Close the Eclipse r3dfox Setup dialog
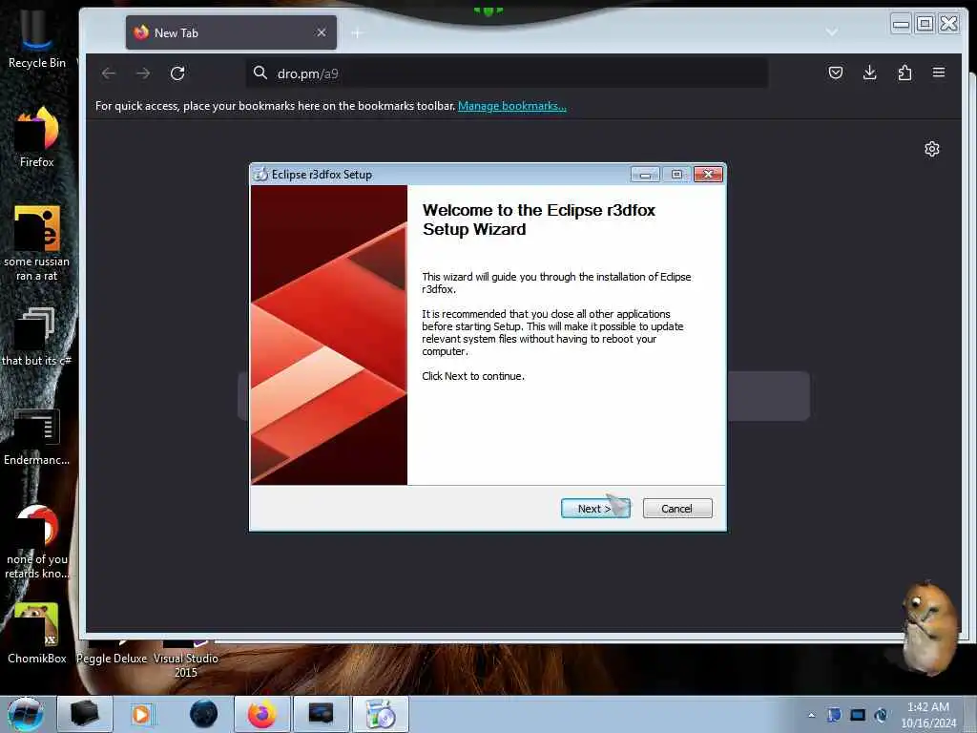Viewport: 977px width, 733px height. pyautogui.click(x=708, y=175)
